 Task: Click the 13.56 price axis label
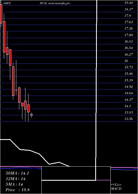129,119
